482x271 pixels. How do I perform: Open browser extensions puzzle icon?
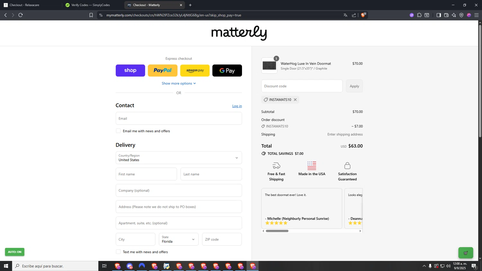coord(419,15)
